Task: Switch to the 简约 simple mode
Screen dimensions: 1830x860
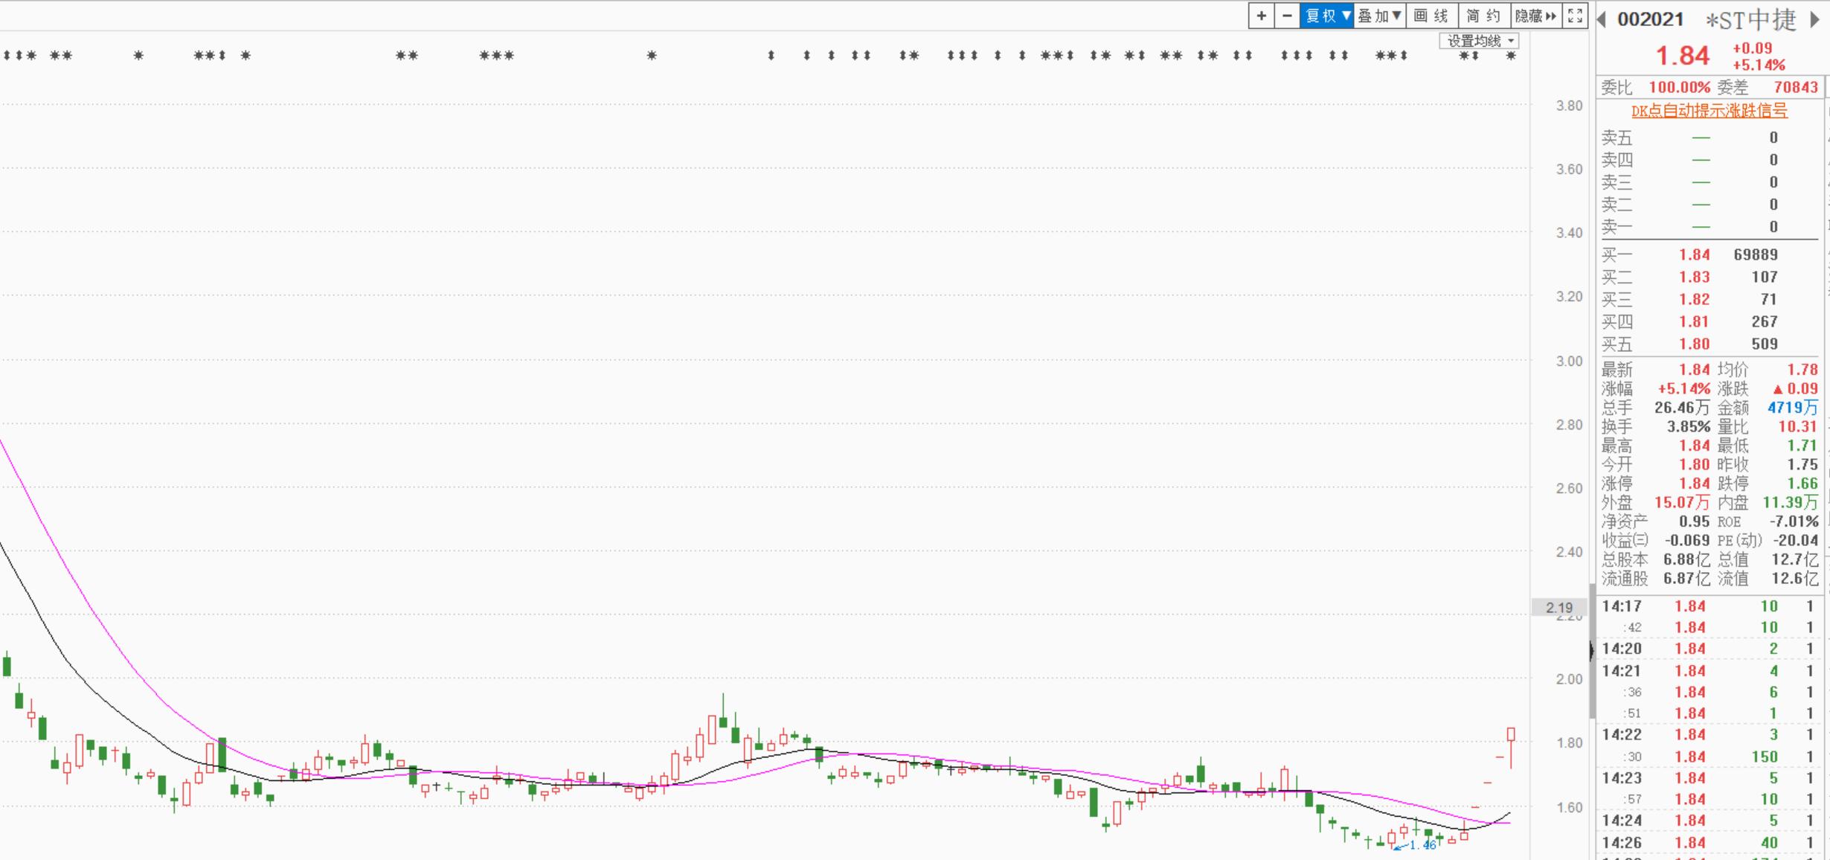Action: [1483, 16]
